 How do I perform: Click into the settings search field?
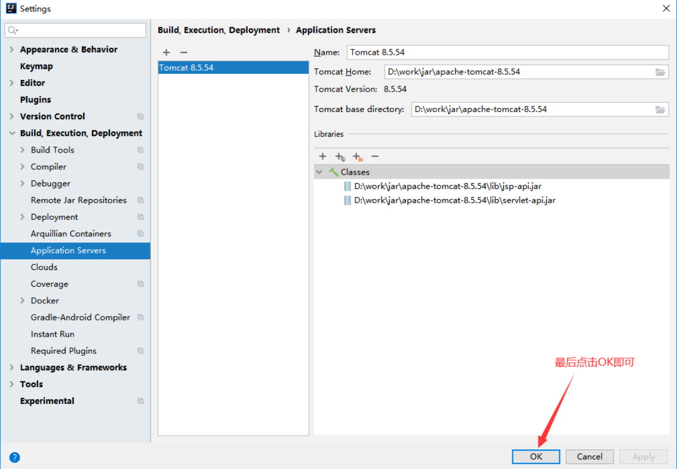click(x=76, y=30)
